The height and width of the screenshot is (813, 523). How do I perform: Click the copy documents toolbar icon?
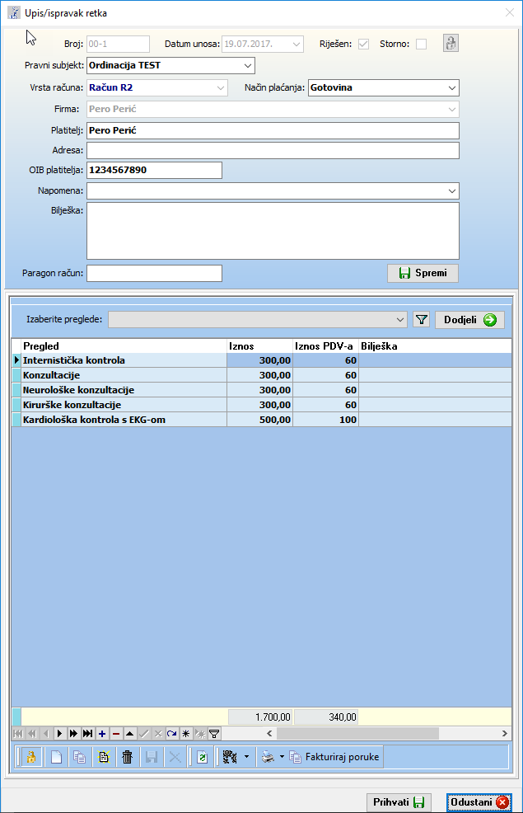coord(79,757)
